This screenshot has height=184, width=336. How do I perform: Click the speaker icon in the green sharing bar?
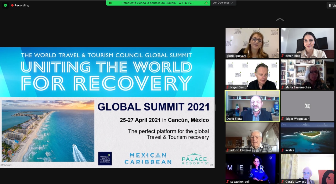[110, 3]
